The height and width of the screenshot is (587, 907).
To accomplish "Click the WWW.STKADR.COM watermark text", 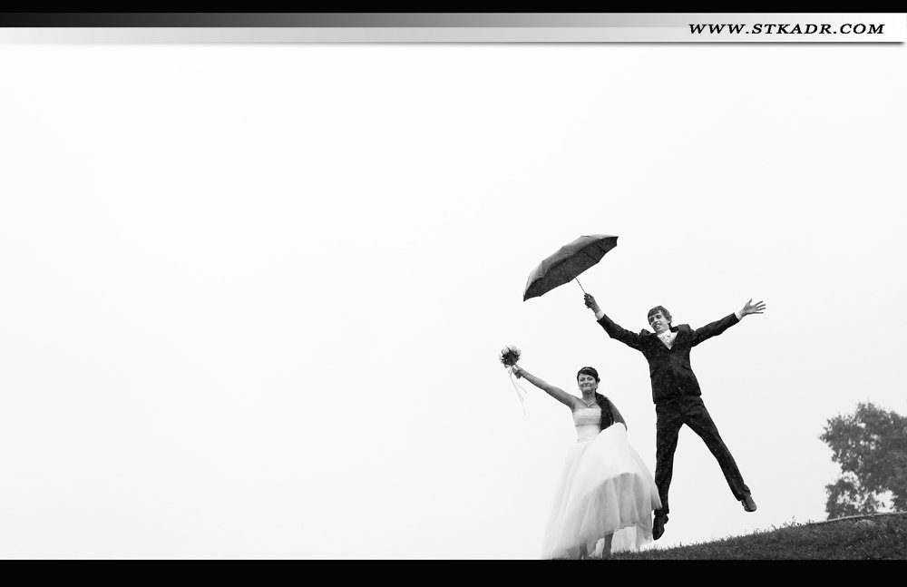I will [785, 28].
